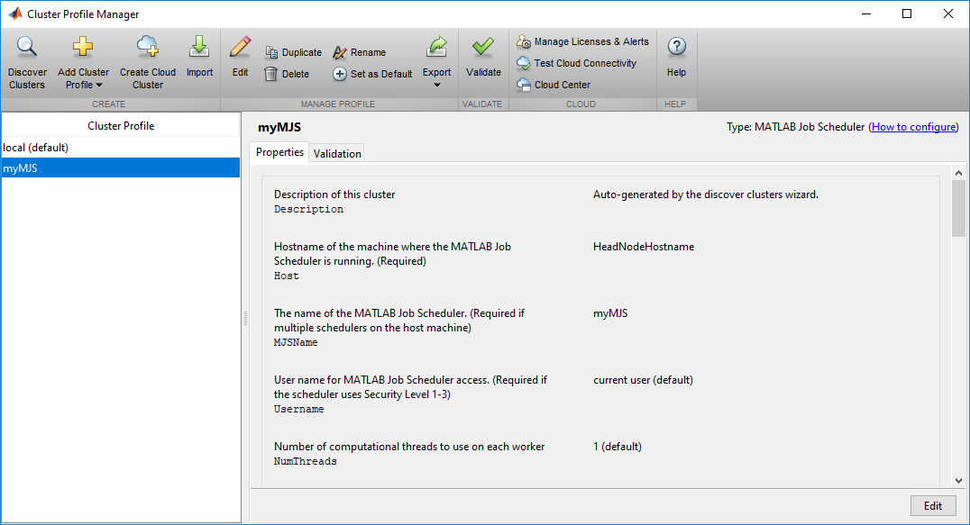The image size is (970, 525).
Task: Open Manage Licenses & Alerts
Action: tap(582, 41)
